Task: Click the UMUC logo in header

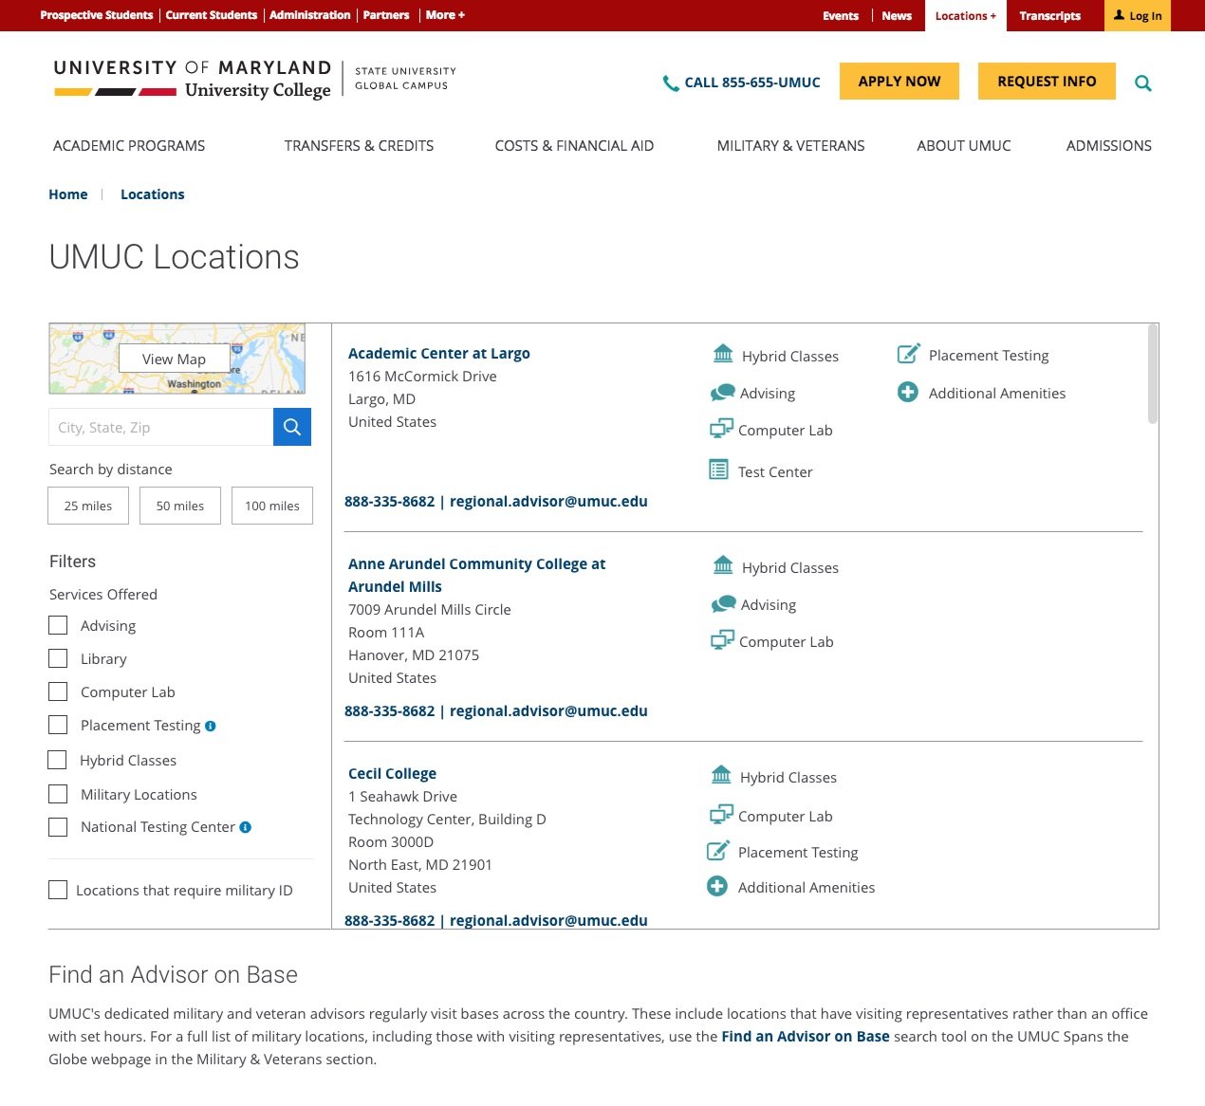Action: coord(255,79)
